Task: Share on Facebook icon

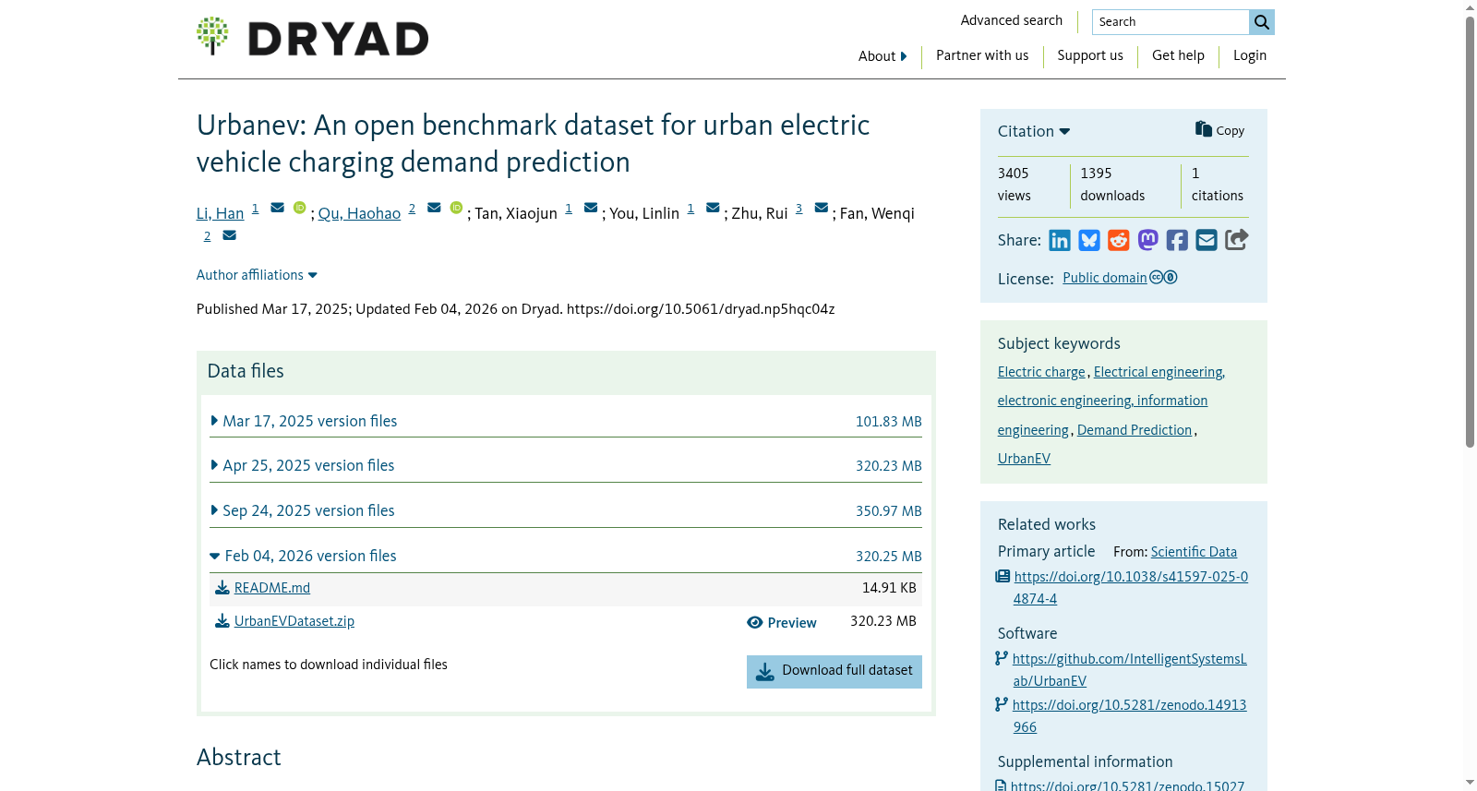Action: pos(1177,241)
